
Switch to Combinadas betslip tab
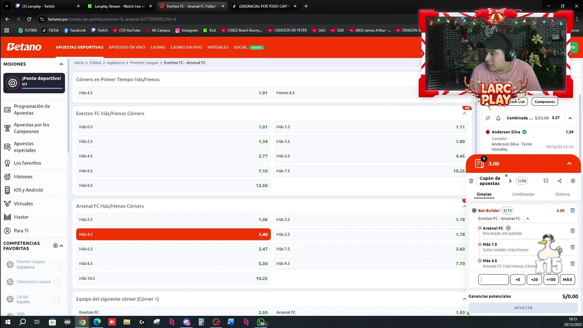(x=523, y=194)
